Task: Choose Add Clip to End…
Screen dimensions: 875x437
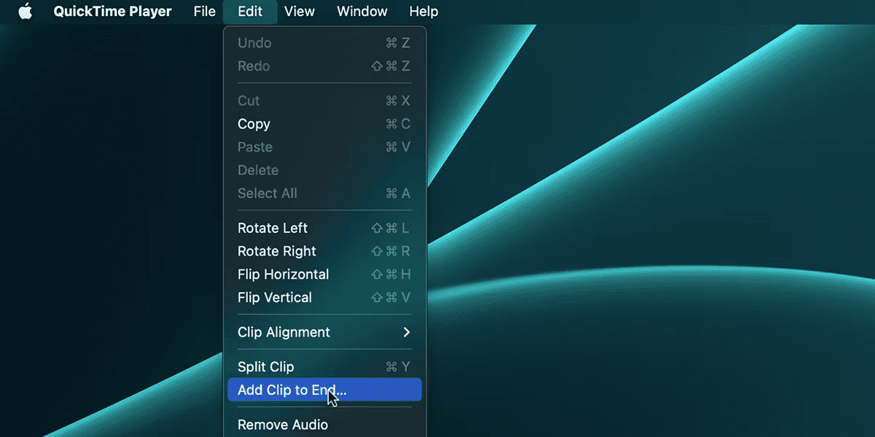Action: click(292, 390)
